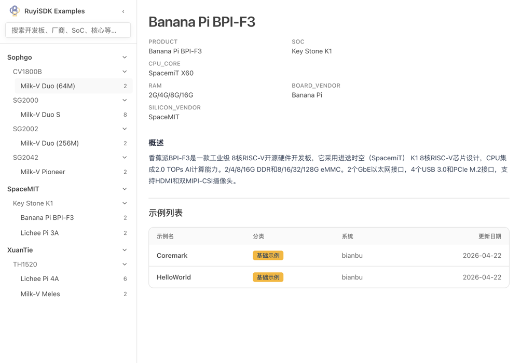Click the Sophgo vendor label

click(20, 57)
